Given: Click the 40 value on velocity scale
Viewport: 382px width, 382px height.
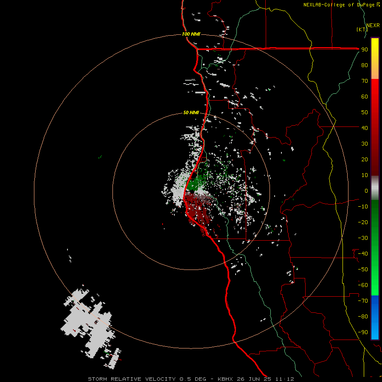Looking at the screenshot, I should coord(365,128).
